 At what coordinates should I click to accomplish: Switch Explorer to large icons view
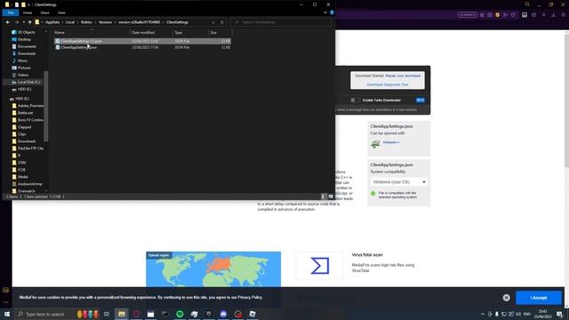pyautogui.click(x=331, y=196)
